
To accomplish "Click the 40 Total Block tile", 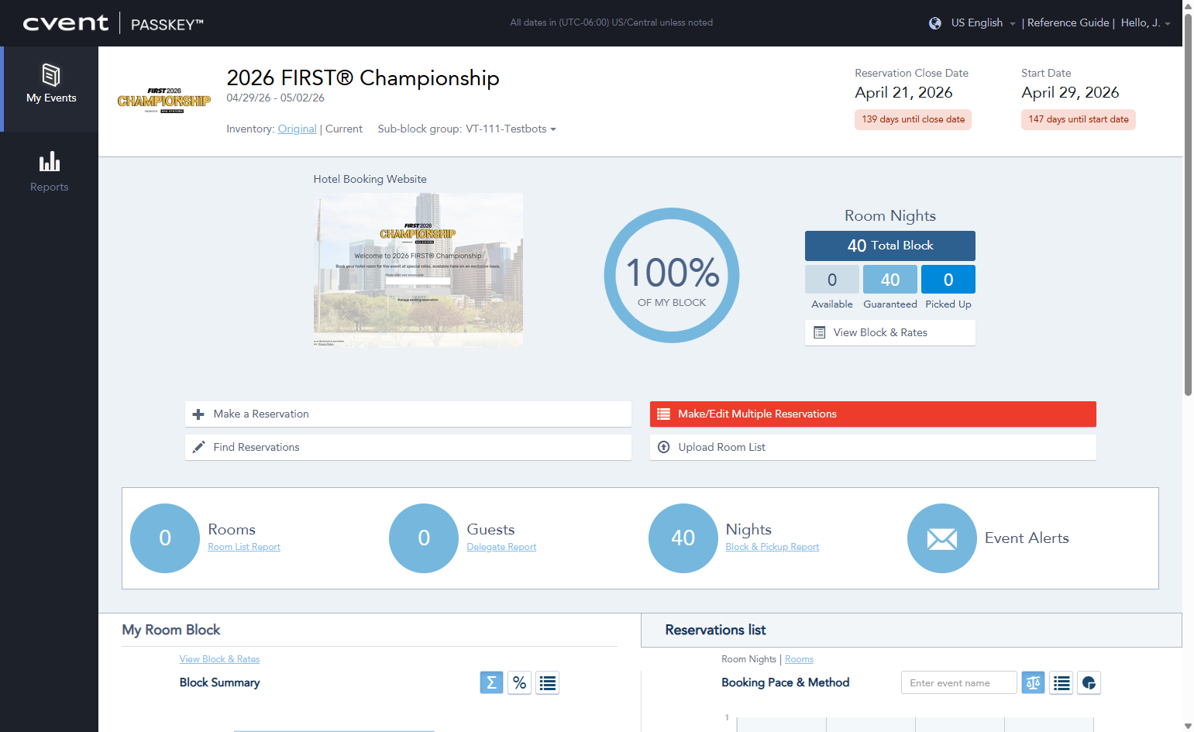I will pyautogui.click(x=890, y=246).
